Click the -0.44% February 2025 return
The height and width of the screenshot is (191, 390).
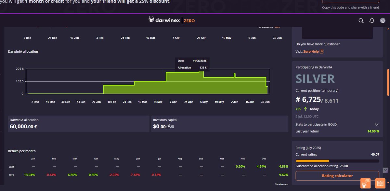(x=52, y=175)
